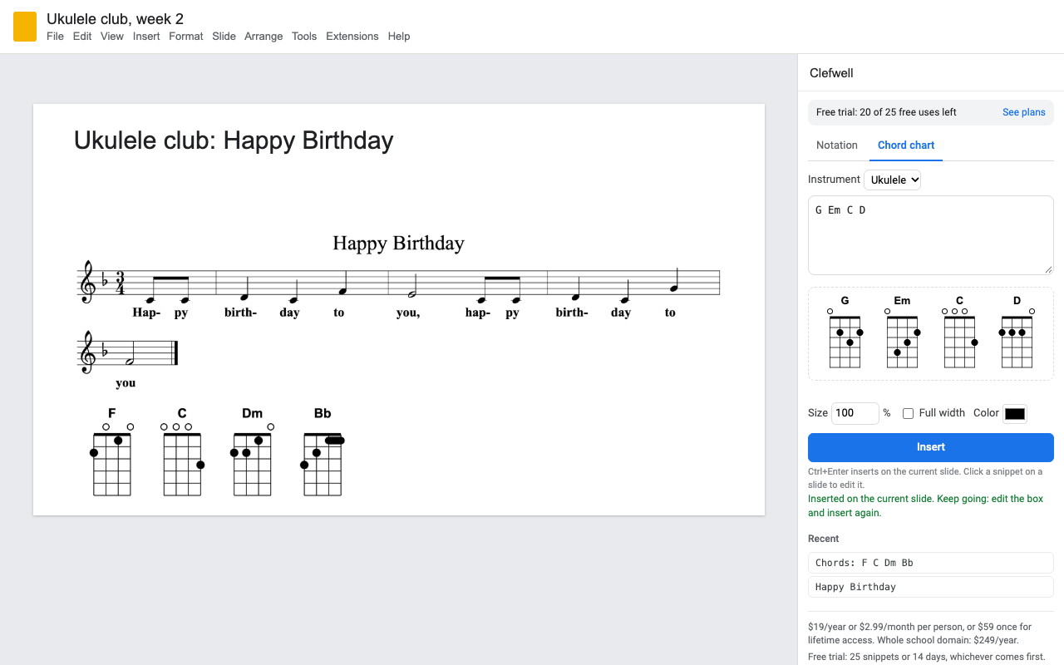1064x665 pixels.
Task: Select the F chord diagram on slide
Action: click(x=112, y=451)
